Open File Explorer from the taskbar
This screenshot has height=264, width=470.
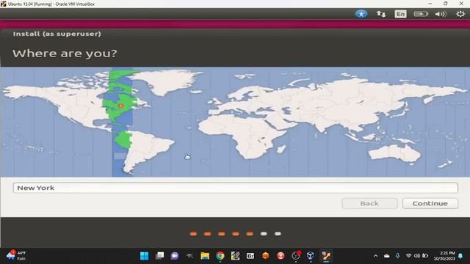pos(205,256)
